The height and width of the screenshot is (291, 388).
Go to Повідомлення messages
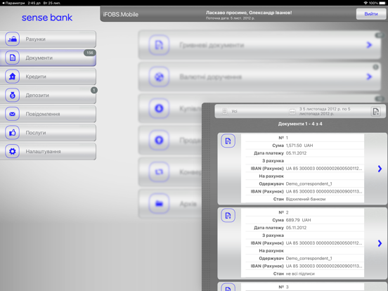coord(48,114)
